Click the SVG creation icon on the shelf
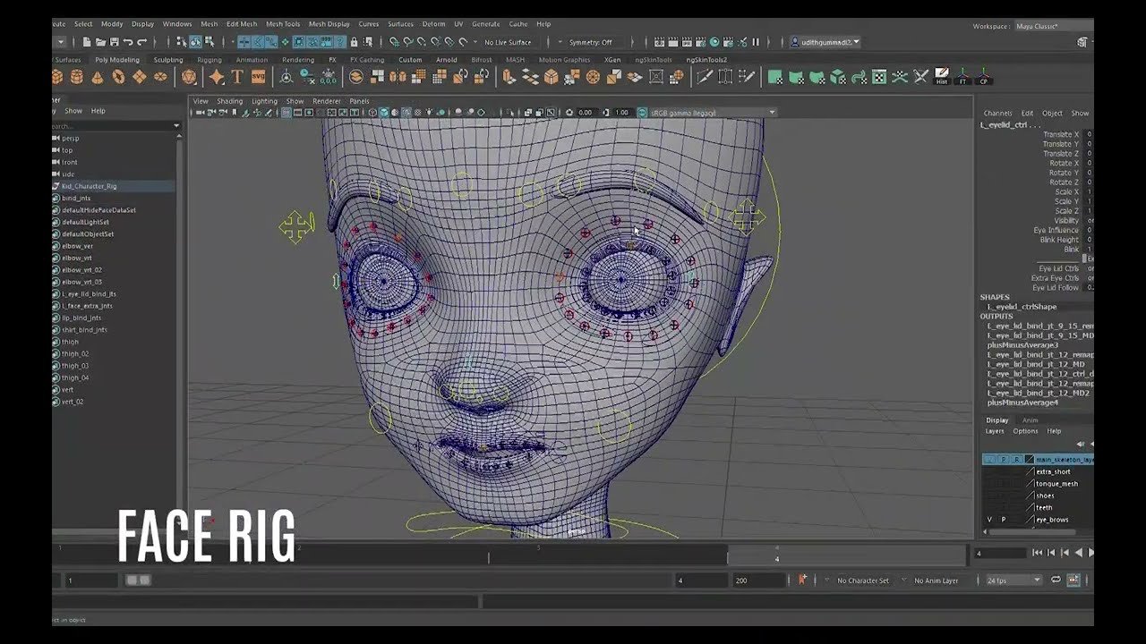 257,76
